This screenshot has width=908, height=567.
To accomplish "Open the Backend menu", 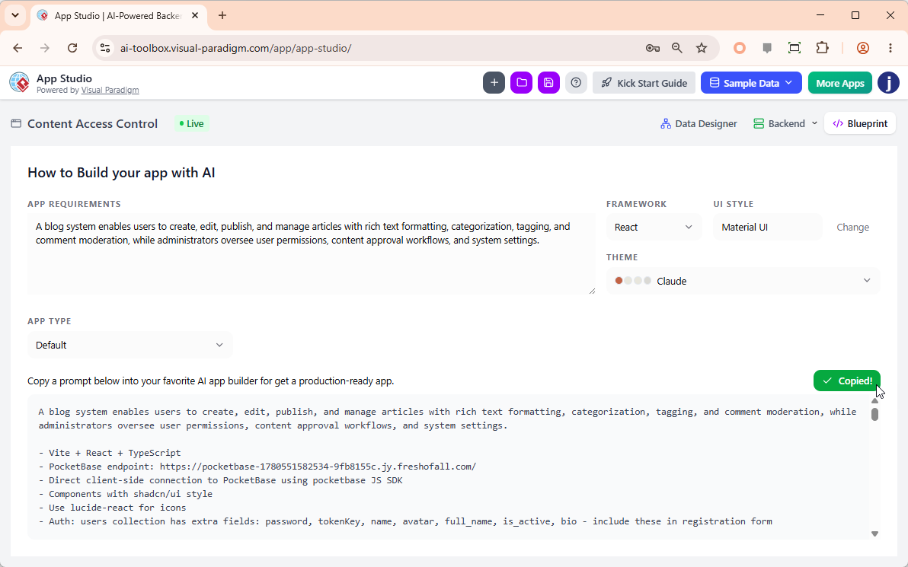I will pos(785,124).
